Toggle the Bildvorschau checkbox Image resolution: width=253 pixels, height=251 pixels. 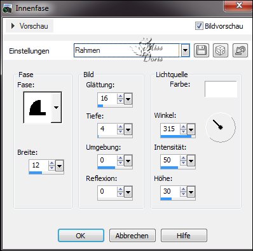199,26
